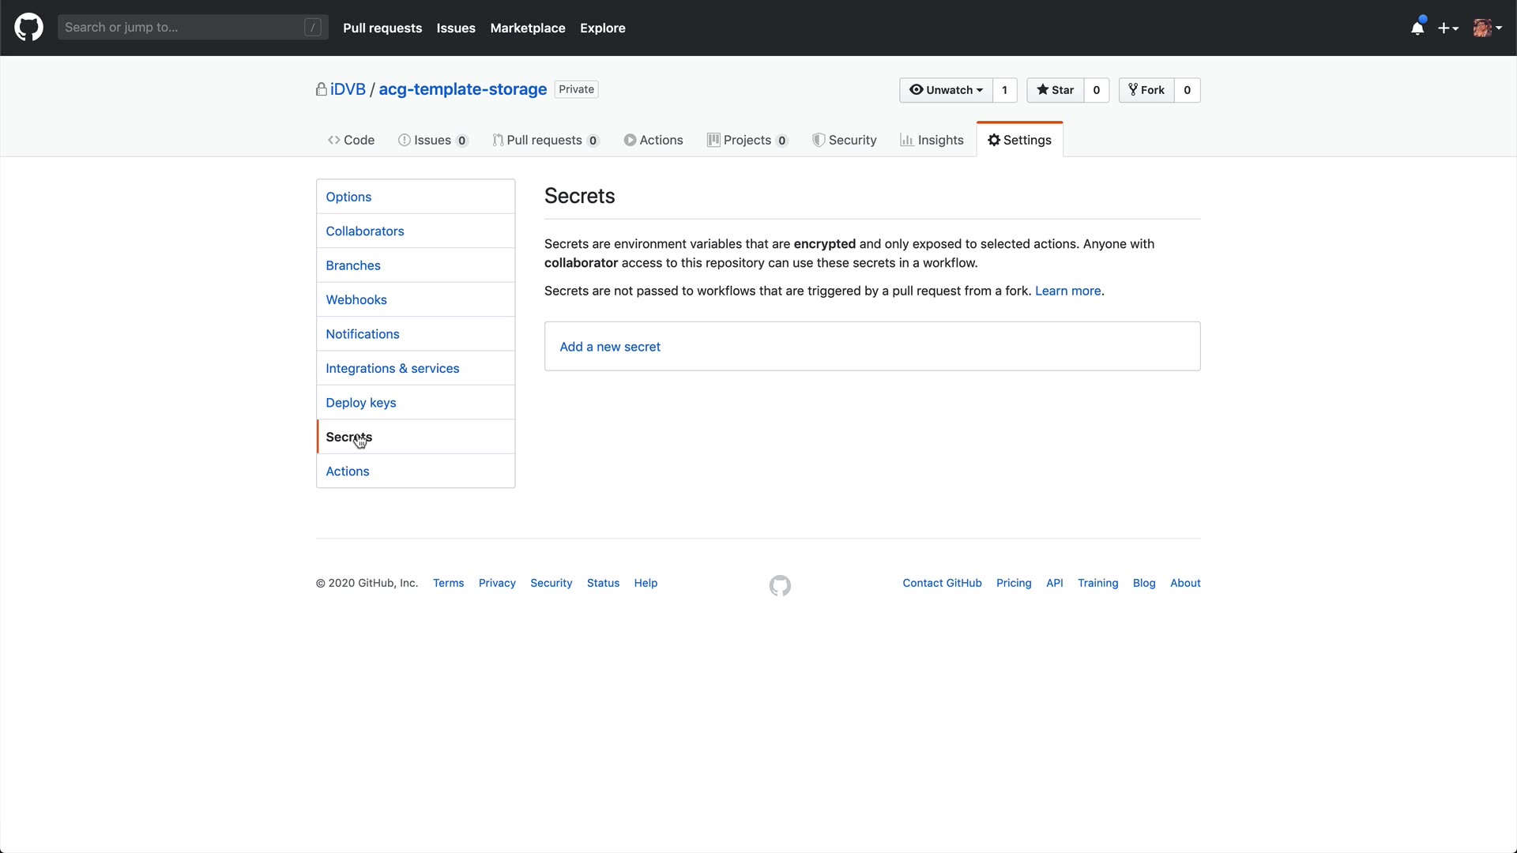The width and height of the screenshot is (1517, 853).
Task: Click the footer GitHub mark icon
Action: [x=780, y=585]
